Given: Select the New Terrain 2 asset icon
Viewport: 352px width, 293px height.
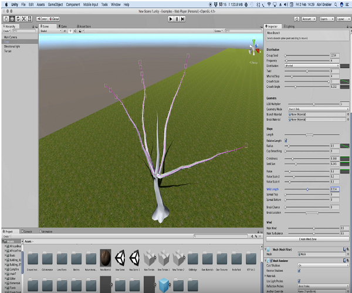Looking at the screenshot, I should pyautogui.click(x=178, y=258).
